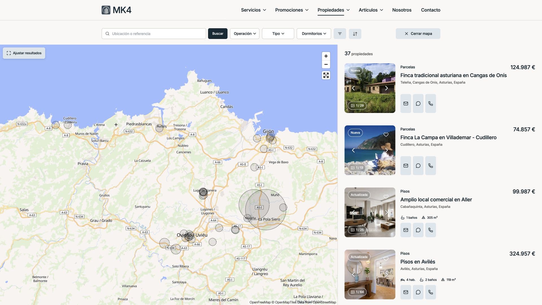Zoom out on the map
Image resolution: width=542 pixels, height=305 pixels.
(326, 64)
